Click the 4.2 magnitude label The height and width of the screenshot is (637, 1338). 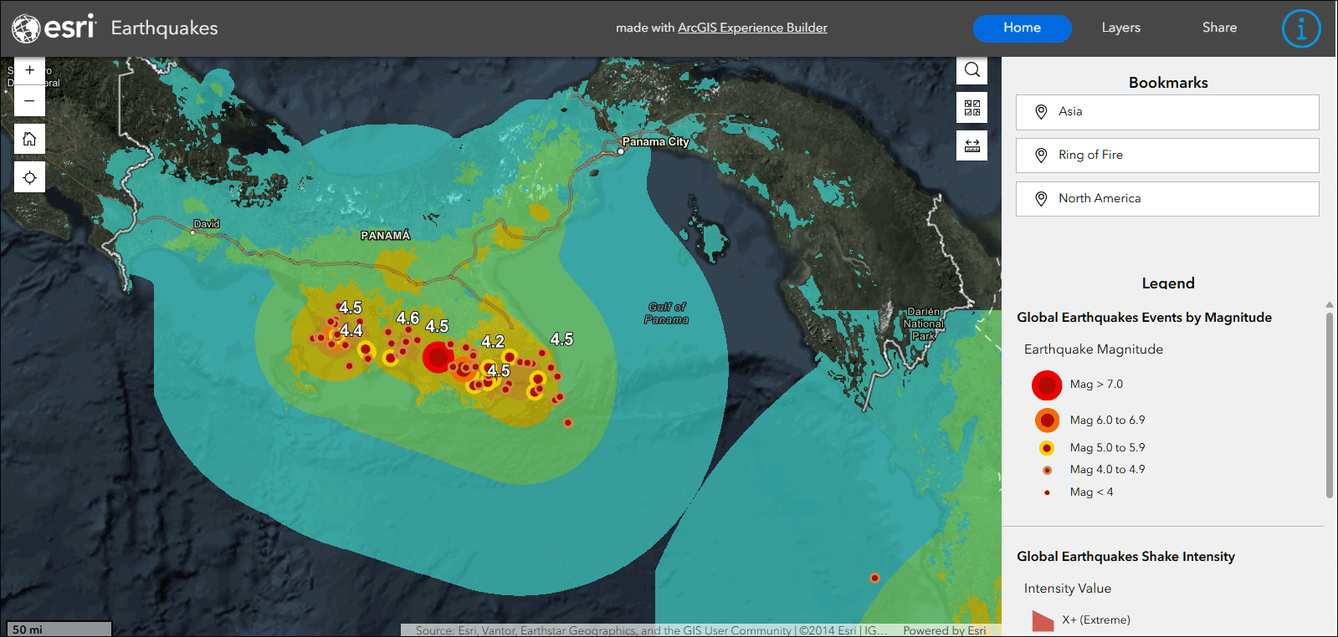[493, 341]
